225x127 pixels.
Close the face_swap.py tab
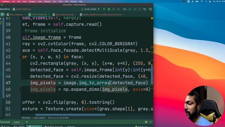pyautogui.click(x=25, y=14)
